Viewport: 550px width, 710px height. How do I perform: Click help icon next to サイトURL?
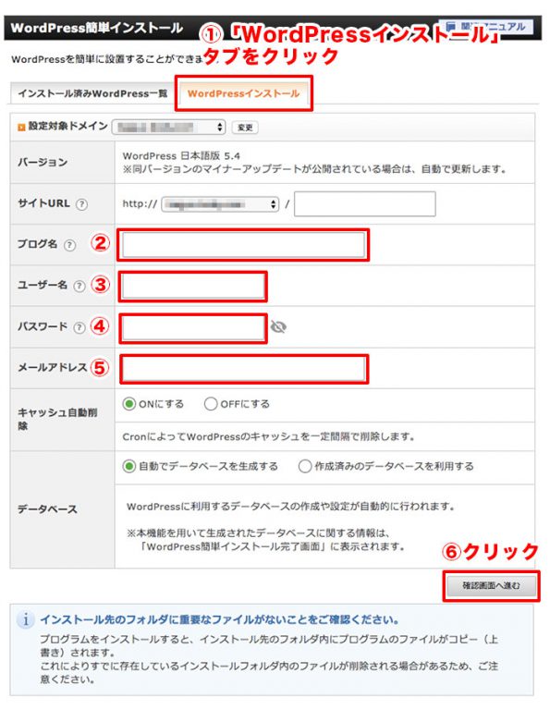(x=81, y=204)
